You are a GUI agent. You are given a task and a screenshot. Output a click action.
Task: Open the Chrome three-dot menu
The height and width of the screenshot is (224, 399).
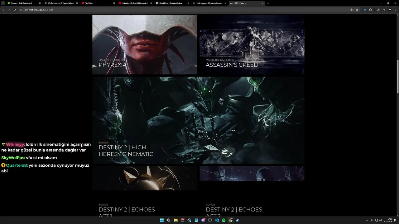pyautogui.click(x=395, y=10)
